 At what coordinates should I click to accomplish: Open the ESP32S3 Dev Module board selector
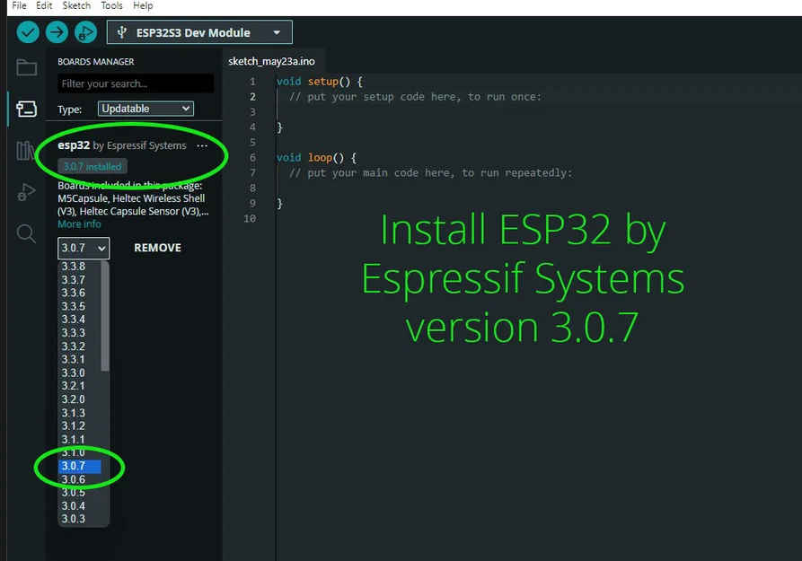click(199, 32)
